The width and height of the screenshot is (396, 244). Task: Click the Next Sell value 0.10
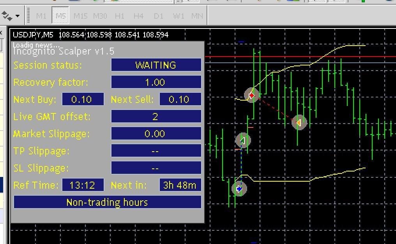[180, 99]
